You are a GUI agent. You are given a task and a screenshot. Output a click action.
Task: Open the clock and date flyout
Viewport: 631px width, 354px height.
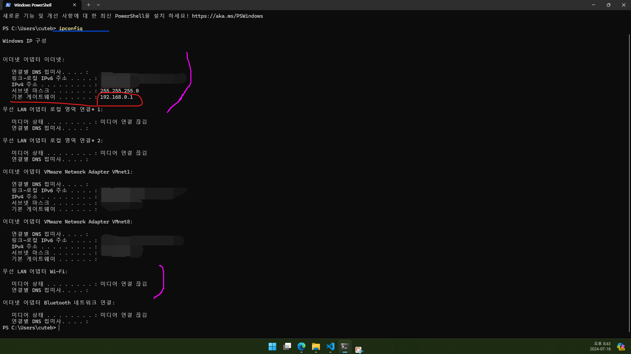click(600, 346)
